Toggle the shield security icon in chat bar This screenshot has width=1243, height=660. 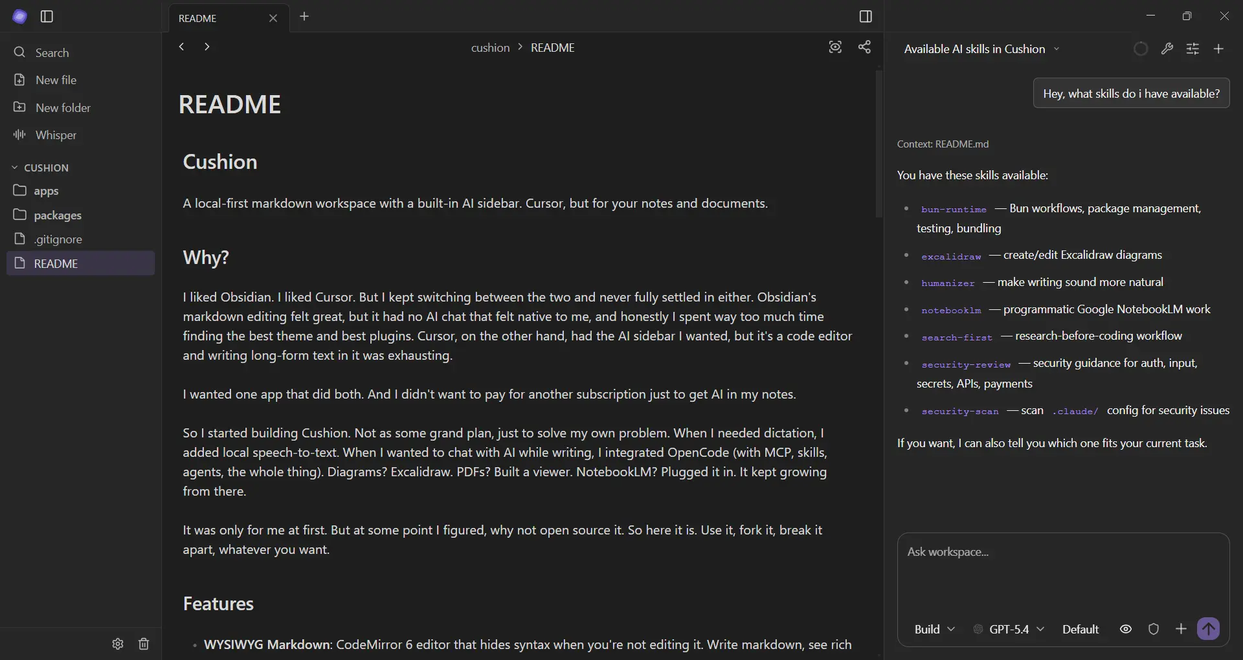[1155, 628]
